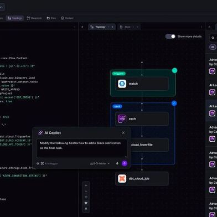Screen dimensions: 217x217
Task: Click the editor panel options dots
Action: (x=75, y=27)
